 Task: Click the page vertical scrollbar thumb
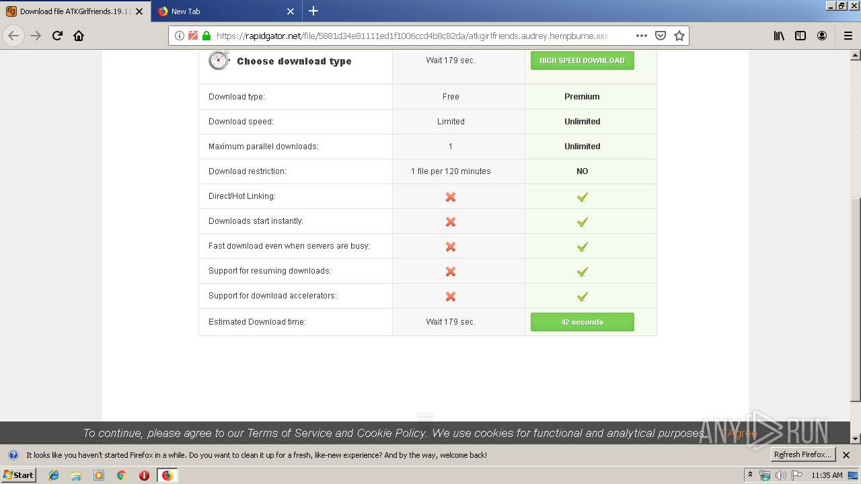(856, 300)
